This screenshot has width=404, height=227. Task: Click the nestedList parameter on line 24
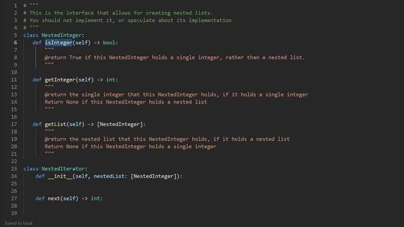click(109, 177)
